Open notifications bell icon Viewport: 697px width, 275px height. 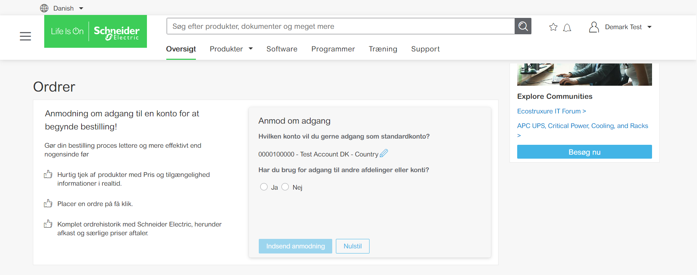tap(567, 27)
